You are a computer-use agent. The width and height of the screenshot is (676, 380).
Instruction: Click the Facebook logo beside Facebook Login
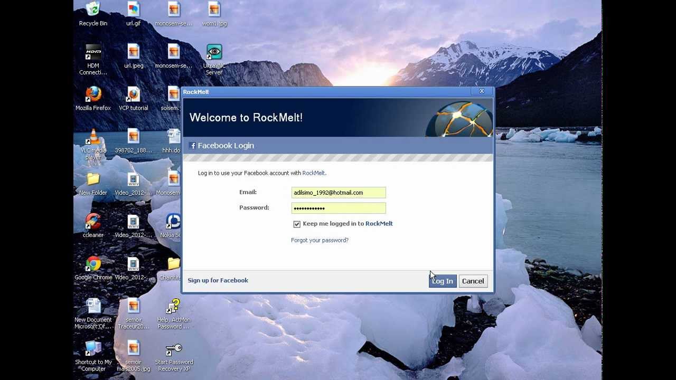tap(192, 146)
